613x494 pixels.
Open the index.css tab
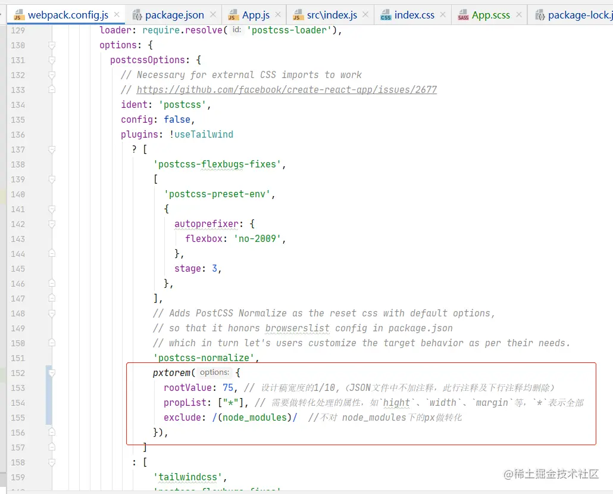[x=414, y=15]
